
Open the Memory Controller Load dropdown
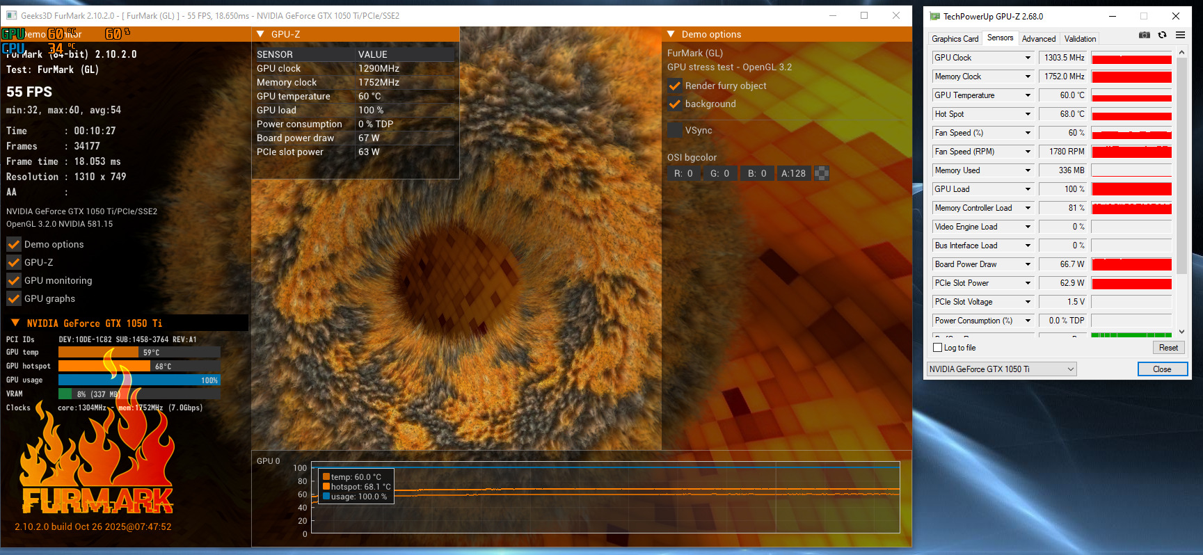pos(1028,208)
